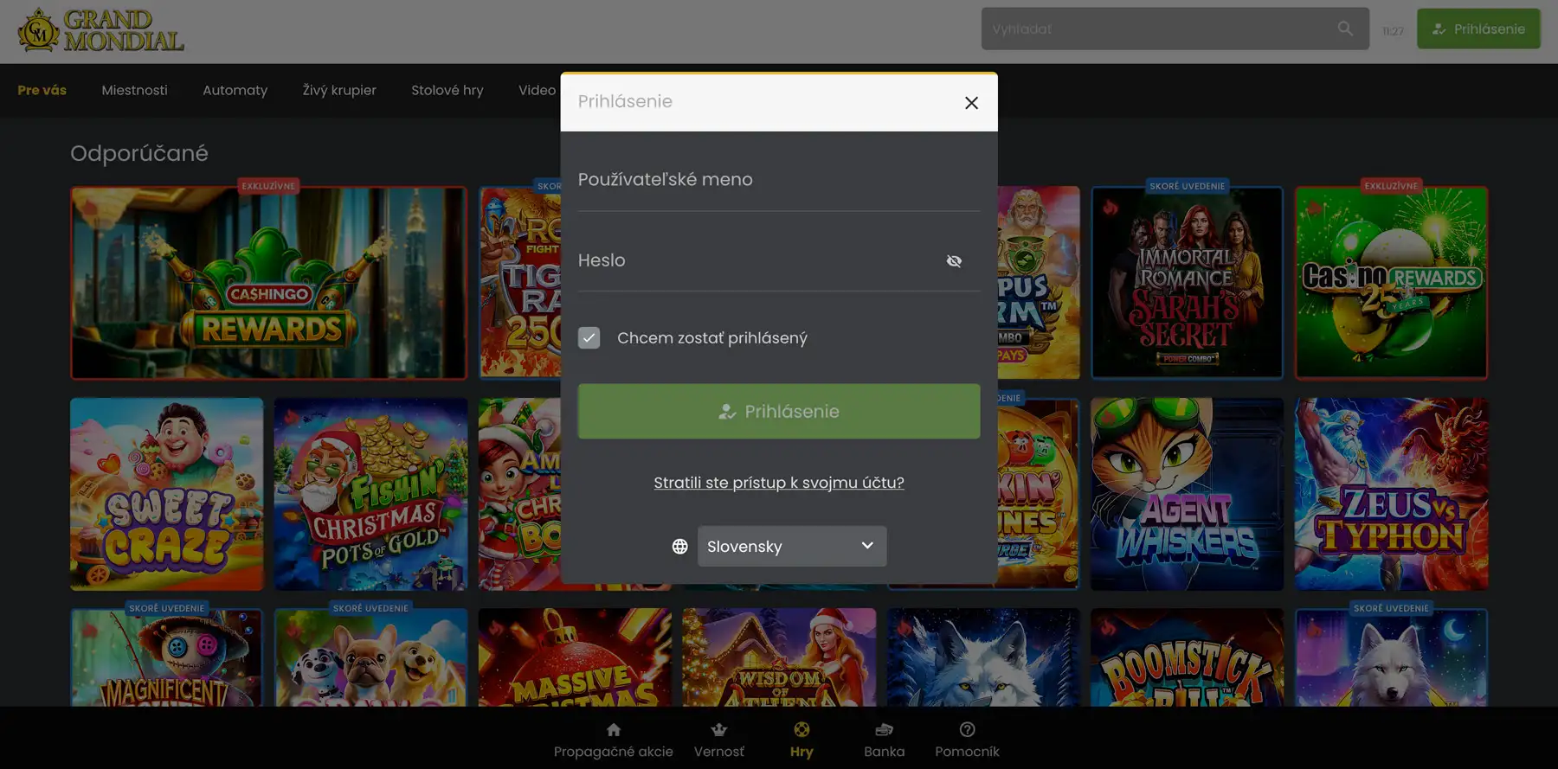Launch the Zeus vs Typhon game

coord(1391,494)
